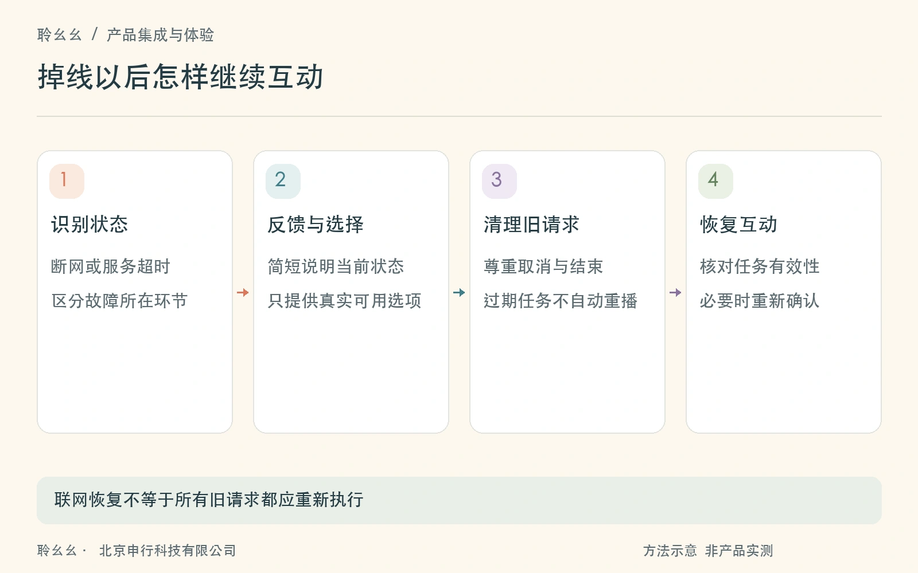The image size is (918, 573).
Task: Click the title "掉线以后怎样继续互动"
Action: pos(181,77)
